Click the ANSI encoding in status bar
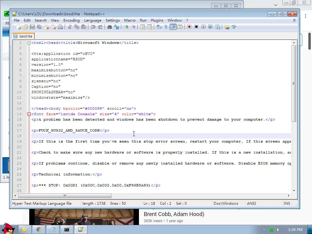312x234 pixels. point(251,203)
